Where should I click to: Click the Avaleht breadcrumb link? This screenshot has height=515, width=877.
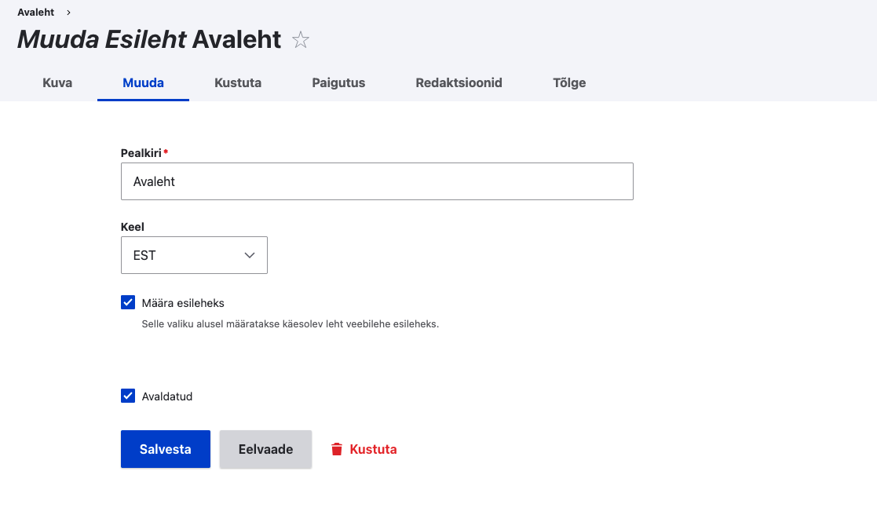[35, 13]
